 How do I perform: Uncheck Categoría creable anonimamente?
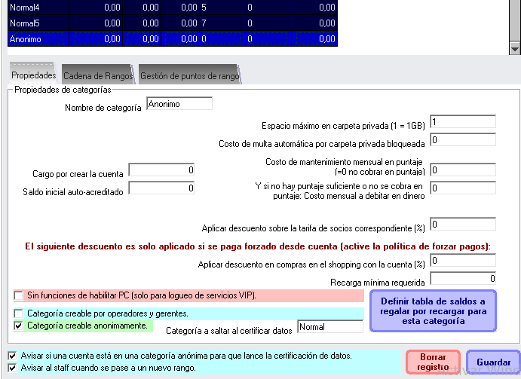18,326
